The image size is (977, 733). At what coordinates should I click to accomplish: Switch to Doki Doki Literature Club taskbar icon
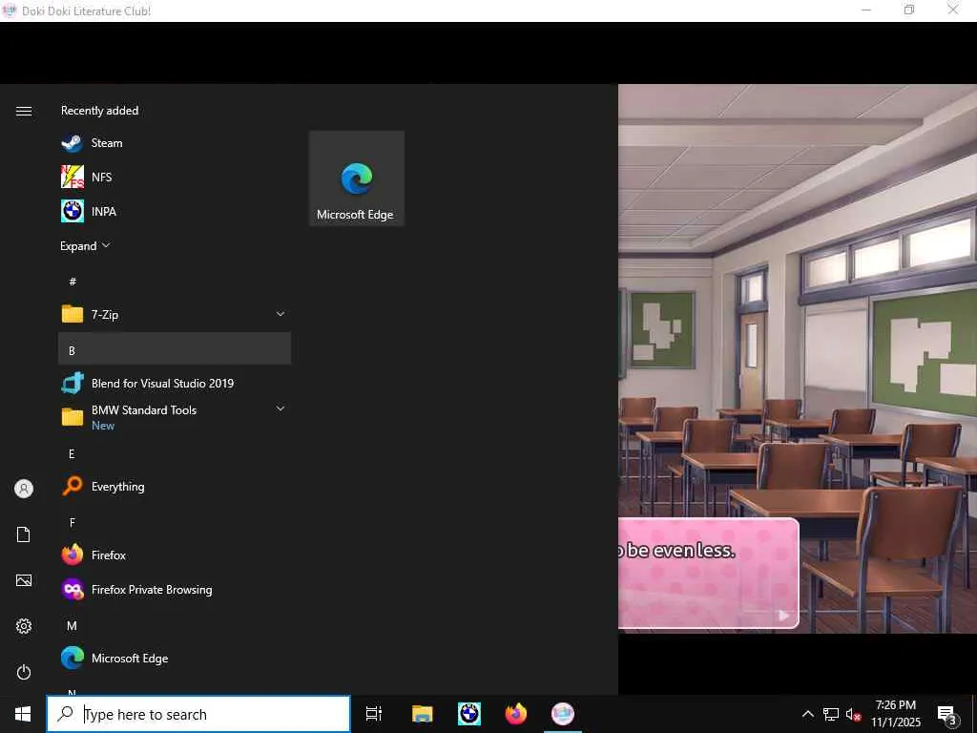pos(563,714)
